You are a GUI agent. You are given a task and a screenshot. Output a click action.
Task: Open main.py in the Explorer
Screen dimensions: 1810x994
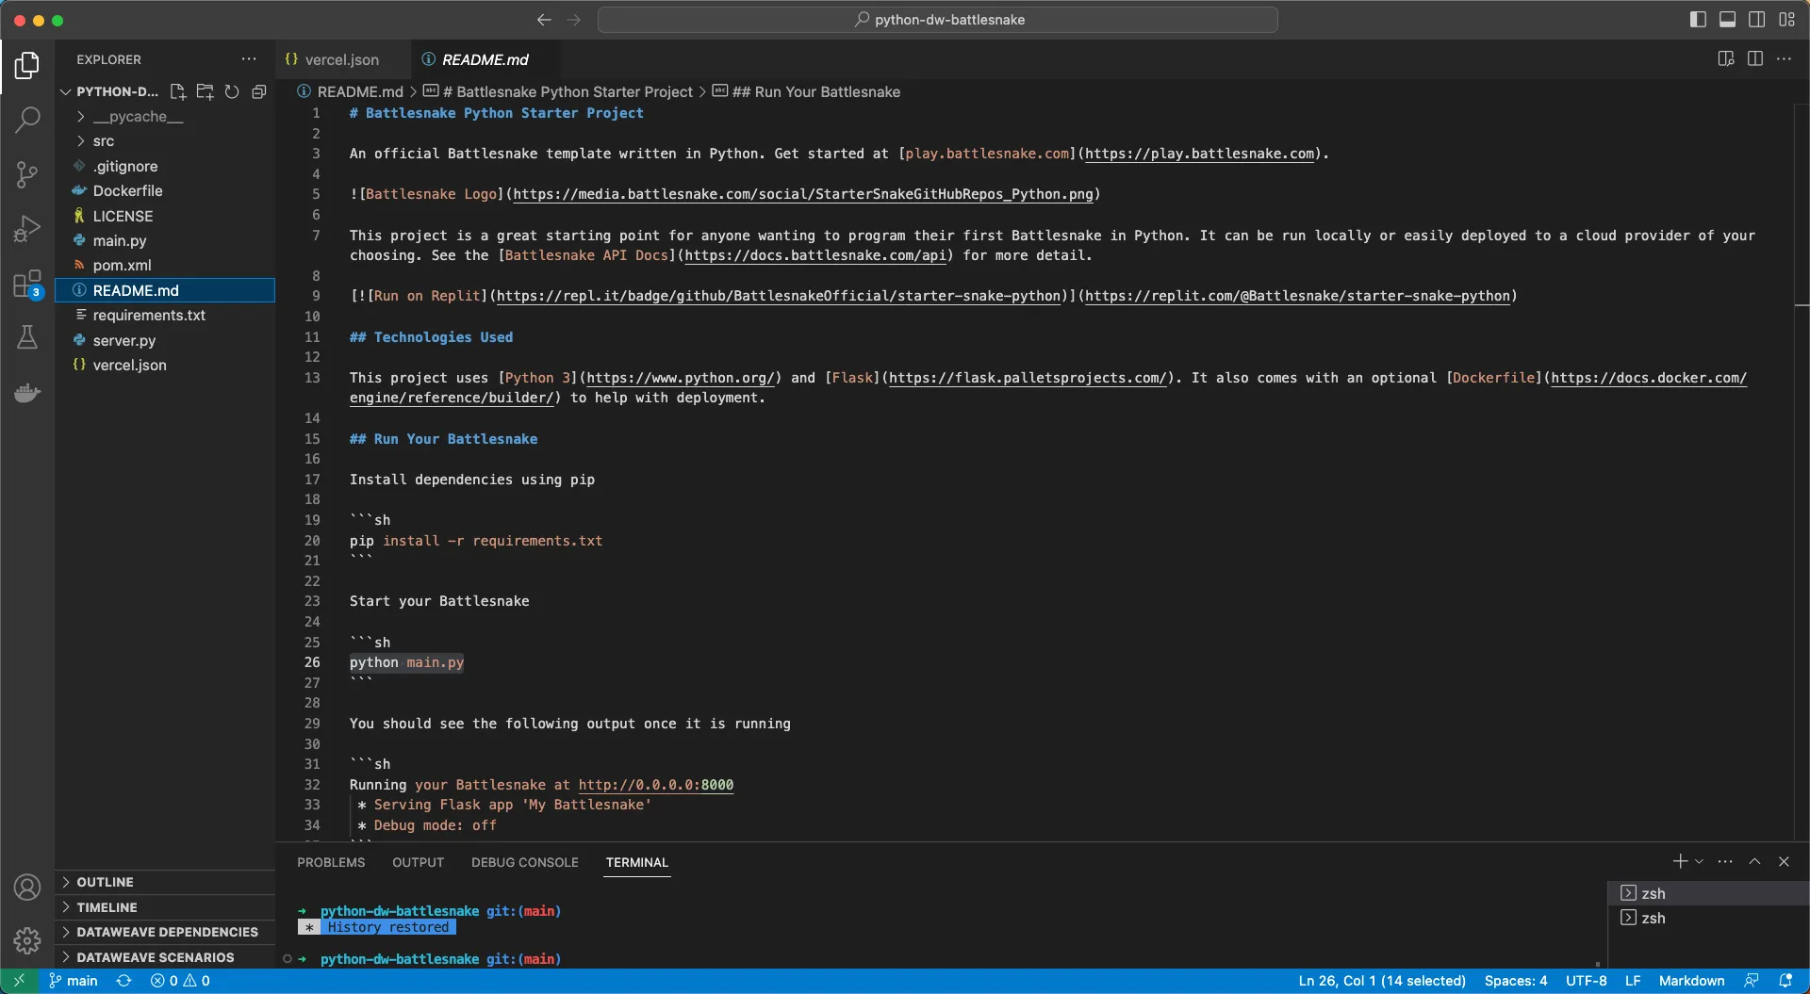pyautogui.click(x=165, y=241)
